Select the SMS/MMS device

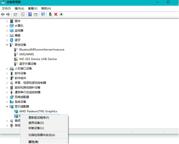click(27, 54)
